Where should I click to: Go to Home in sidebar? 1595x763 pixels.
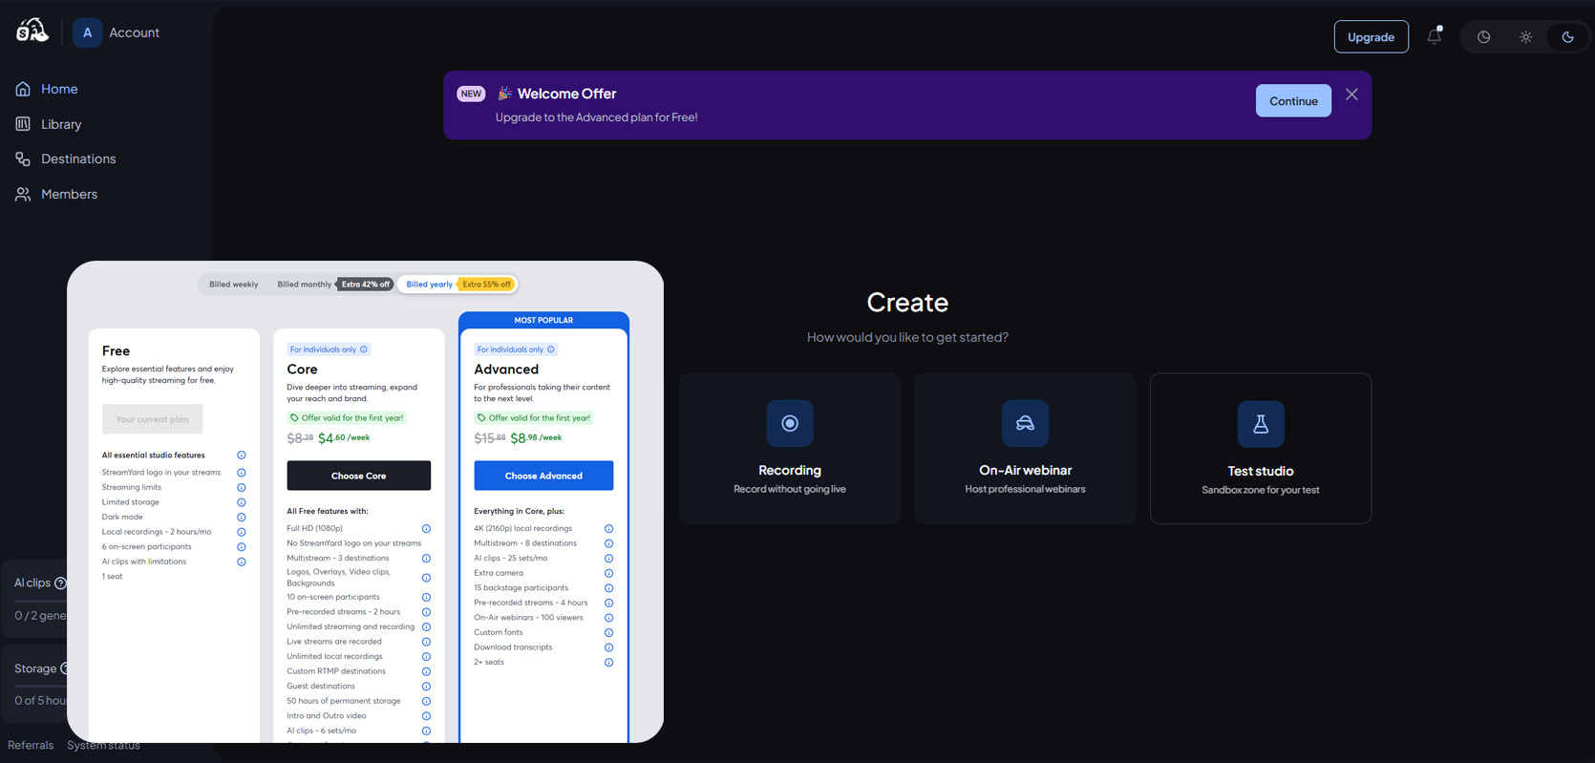(59, 89)
